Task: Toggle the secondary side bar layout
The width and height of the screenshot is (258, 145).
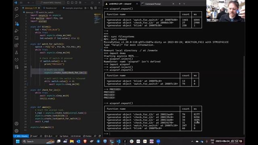Action: (76, 3)
